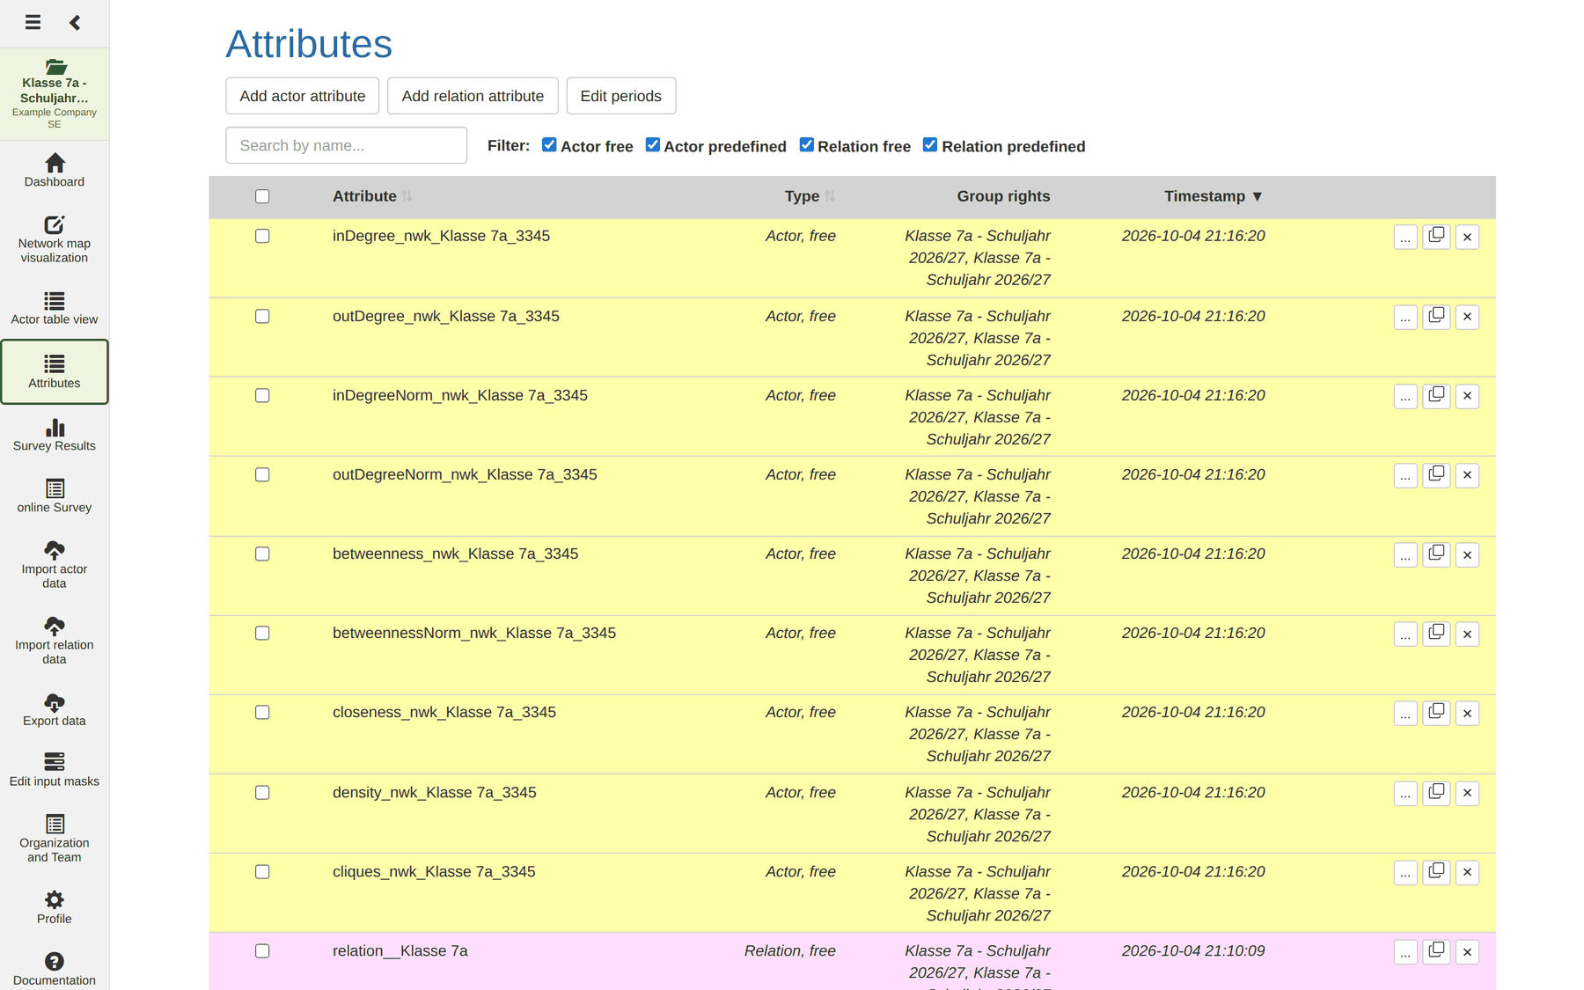Open Organization and Team

55,838
